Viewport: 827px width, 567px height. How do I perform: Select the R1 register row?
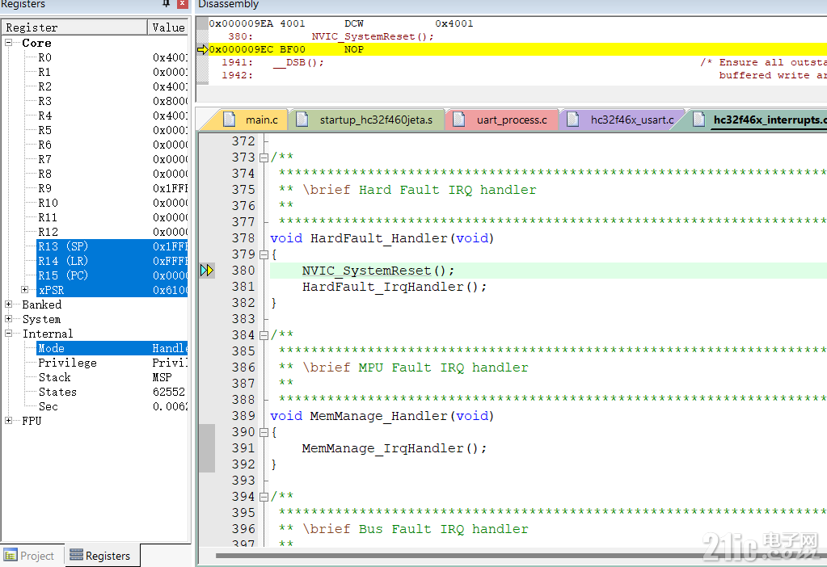tap(112, 72)
